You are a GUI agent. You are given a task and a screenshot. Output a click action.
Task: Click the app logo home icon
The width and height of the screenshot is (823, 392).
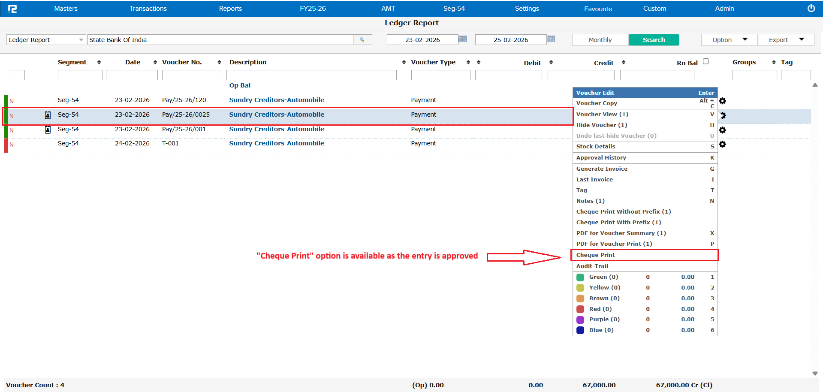click(12, 9)
